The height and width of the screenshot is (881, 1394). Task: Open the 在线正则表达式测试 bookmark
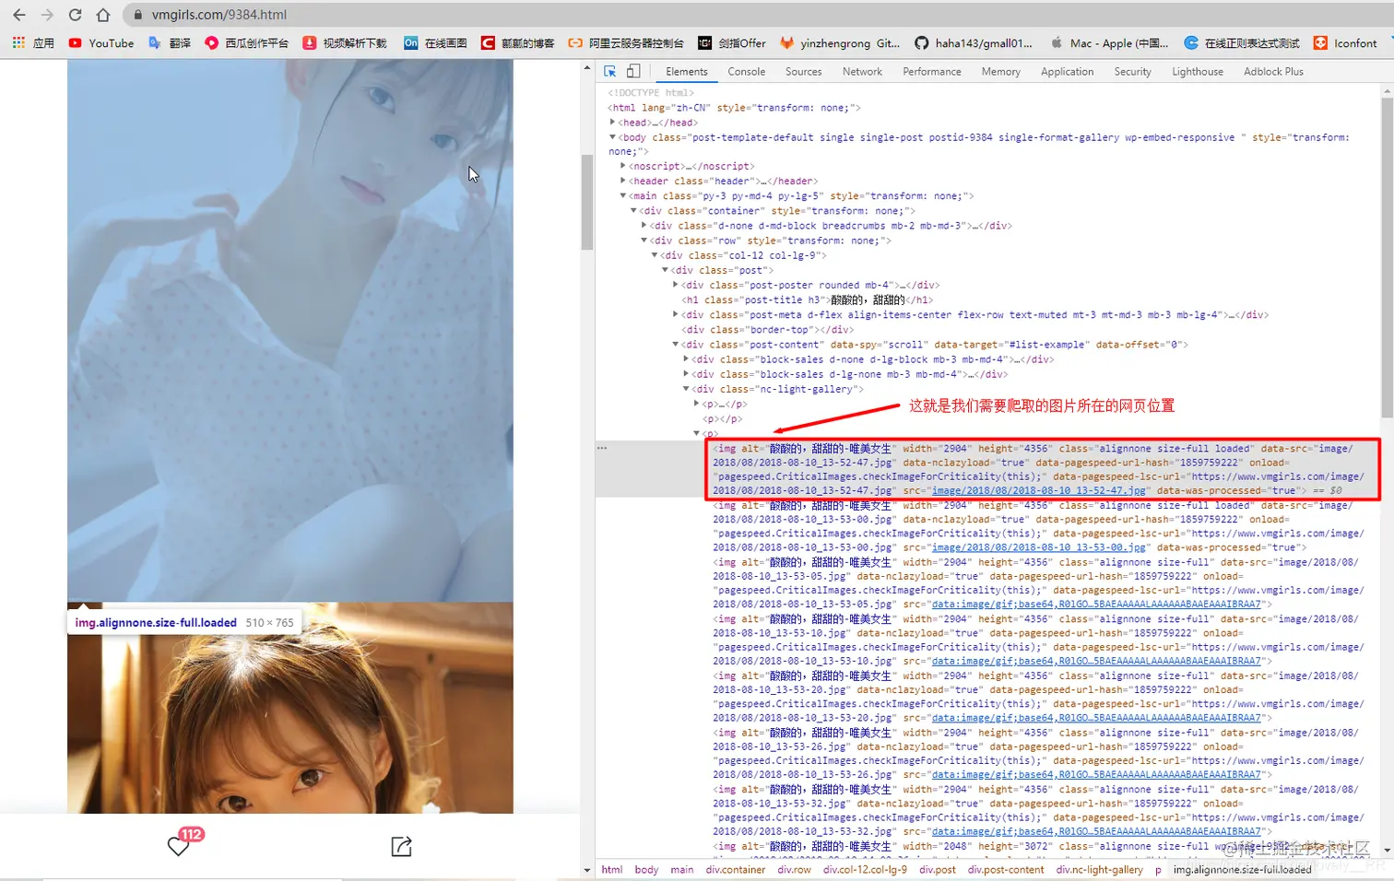pyautogui.click(x=1242, y=43)
